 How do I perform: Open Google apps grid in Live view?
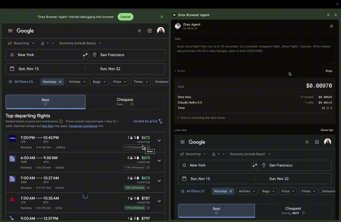317,142
